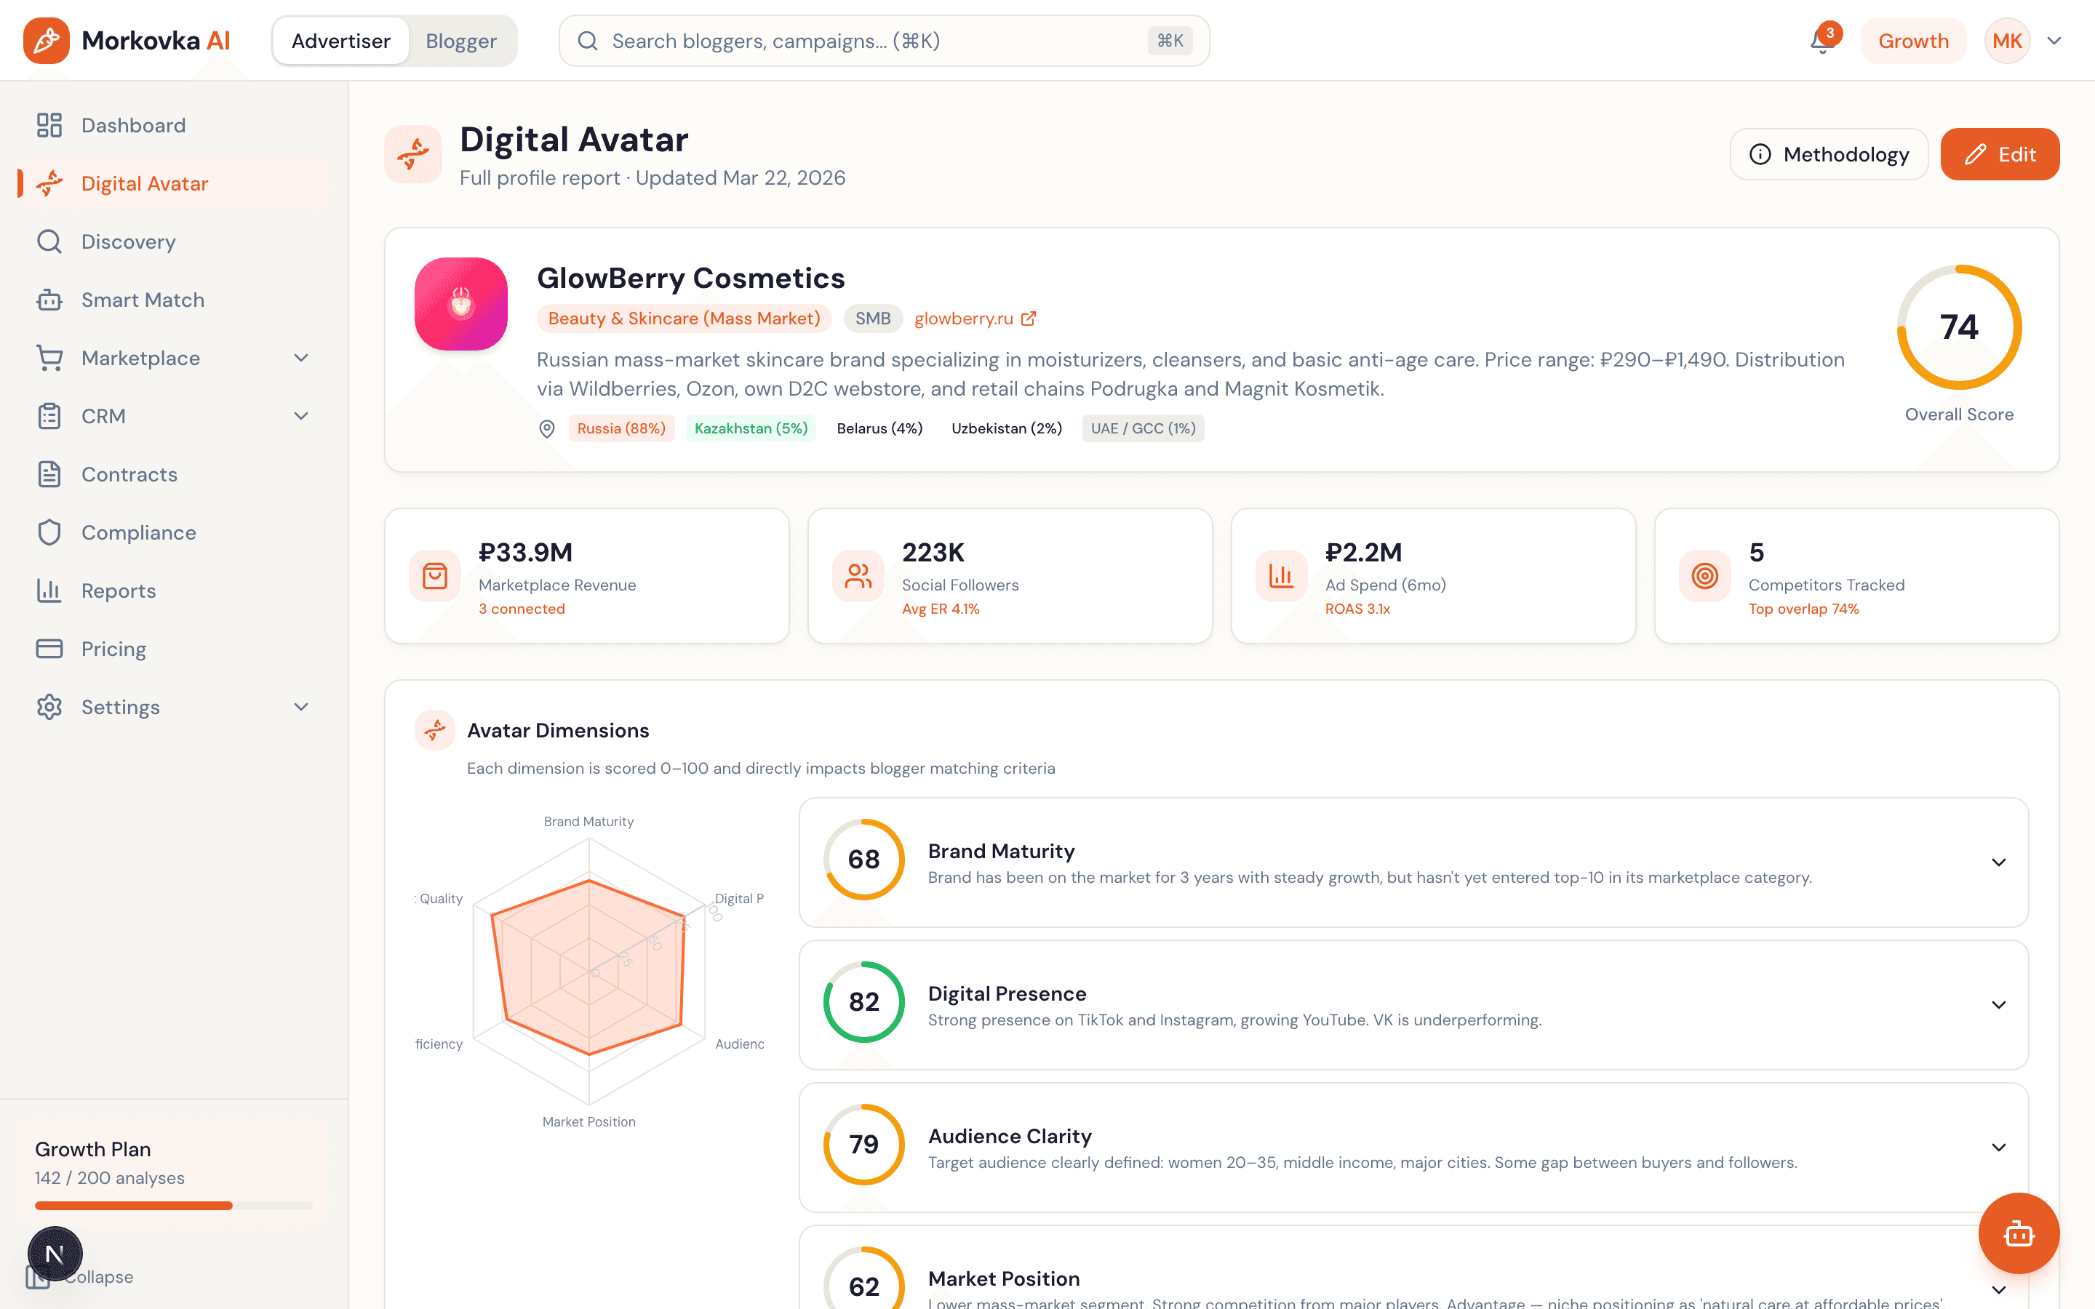Click the notification bell icon
This screenshot has width=2095, height=1309.
pyautogui.click(x=1821, y=41)
